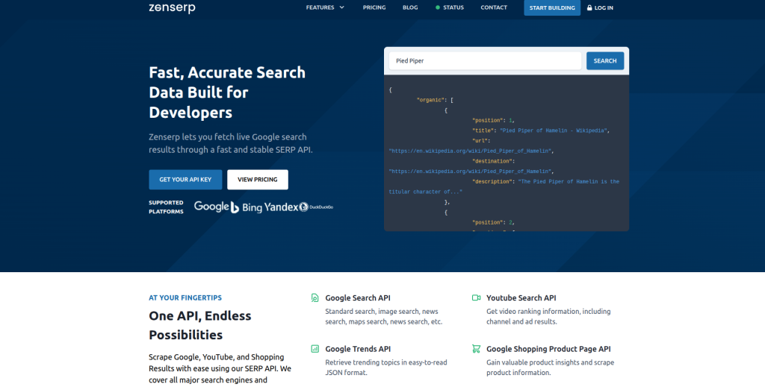Open the Blog link
Screen dimensions: 765x387
click(x=410, y=7)
